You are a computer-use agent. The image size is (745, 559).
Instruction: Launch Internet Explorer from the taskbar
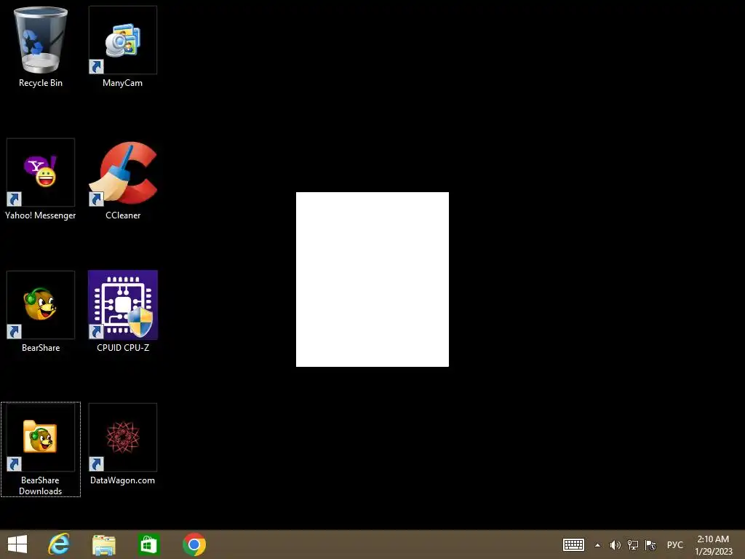(59, 544)
